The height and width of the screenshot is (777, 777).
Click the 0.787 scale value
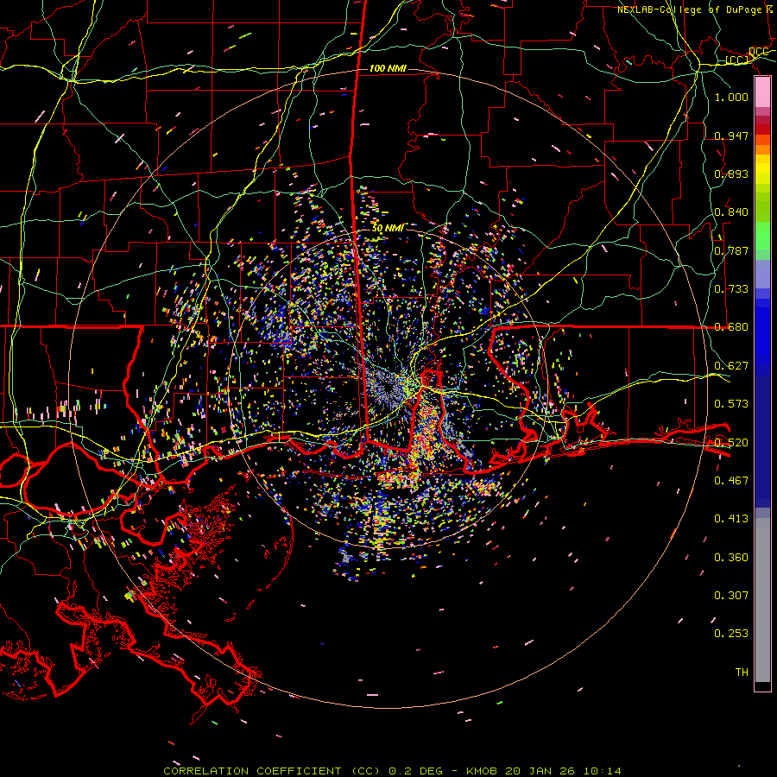(731, 250)
